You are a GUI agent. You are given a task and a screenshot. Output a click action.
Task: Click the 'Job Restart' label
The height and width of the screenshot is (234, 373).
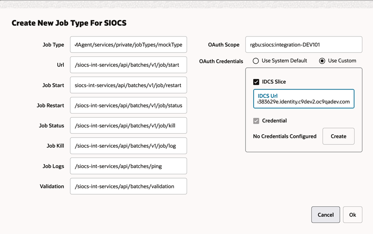pos(50,106)
